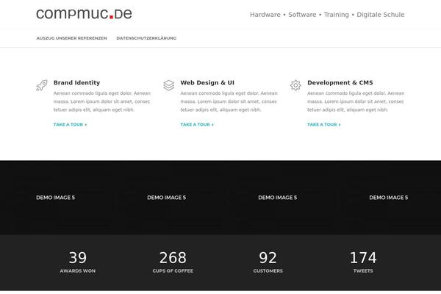Screen dimensions: 441x294
Task: Click the 268 Cups of Coffee counter
Action: [173, 262]
